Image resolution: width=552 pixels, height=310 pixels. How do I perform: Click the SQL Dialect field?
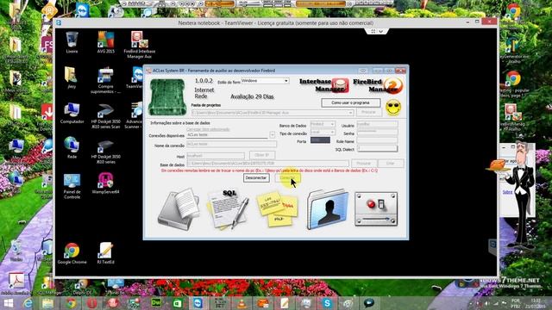click(377, 148)
